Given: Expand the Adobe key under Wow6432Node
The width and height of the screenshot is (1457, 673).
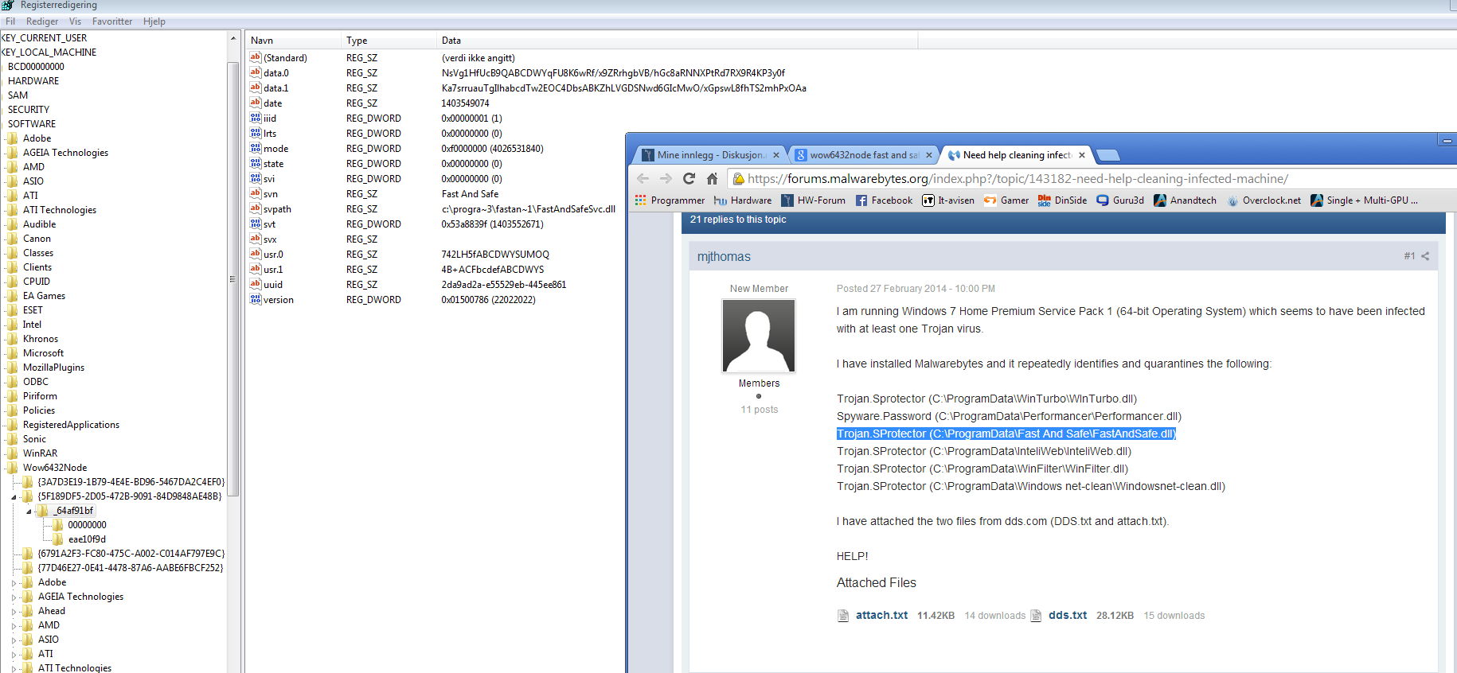Looking at the screenshot, I should coord(14,582).
